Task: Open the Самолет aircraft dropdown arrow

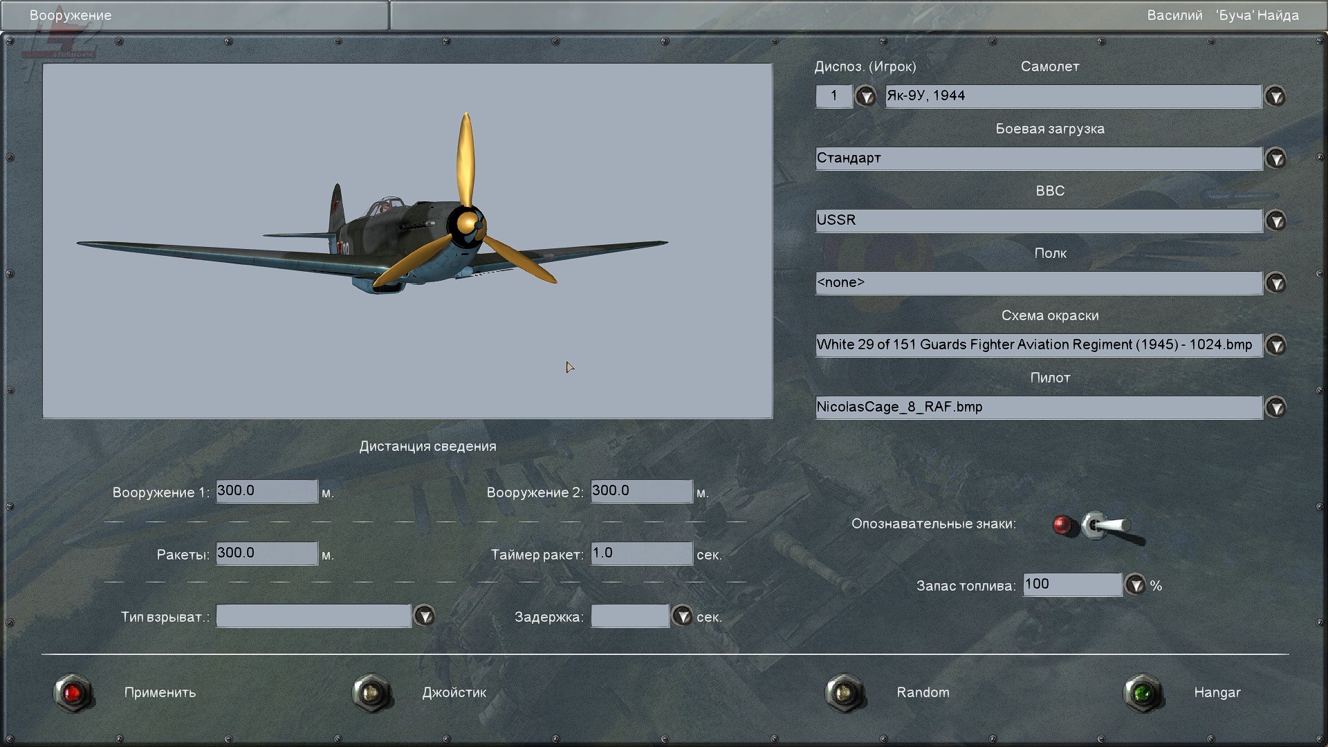Action: tap(1275, 96)
